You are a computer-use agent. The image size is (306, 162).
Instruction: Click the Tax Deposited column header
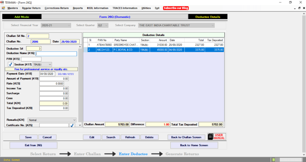214,40
